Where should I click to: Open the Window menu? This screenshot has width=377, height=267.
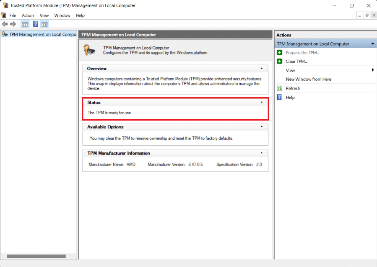click(x=62, y=15)
